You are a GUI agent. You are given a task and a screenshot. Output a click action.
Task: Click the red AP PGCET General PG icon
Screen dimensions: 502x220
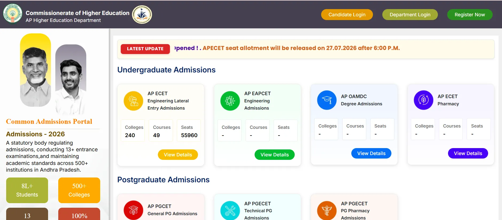pos(133,210)
